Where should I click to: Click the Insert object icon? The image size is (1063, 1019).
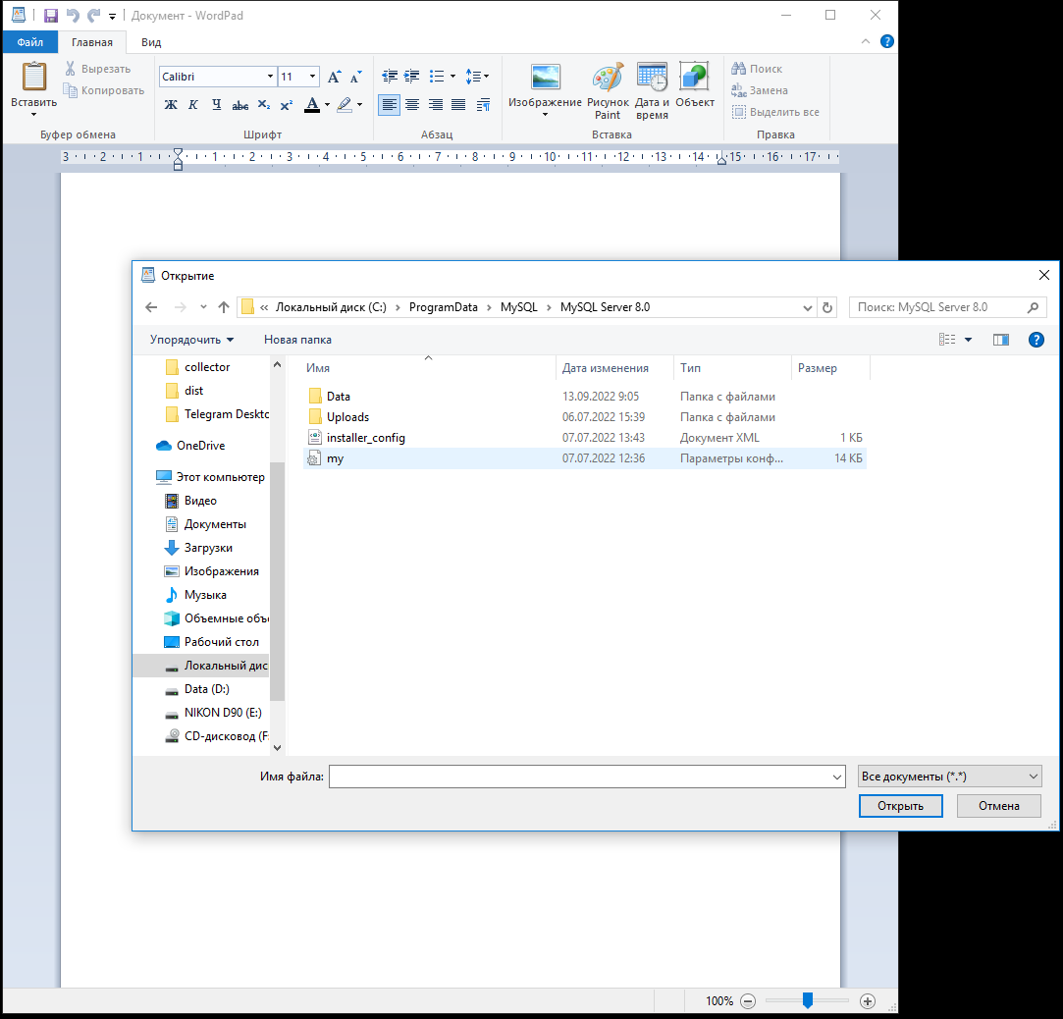click(695, 87)
